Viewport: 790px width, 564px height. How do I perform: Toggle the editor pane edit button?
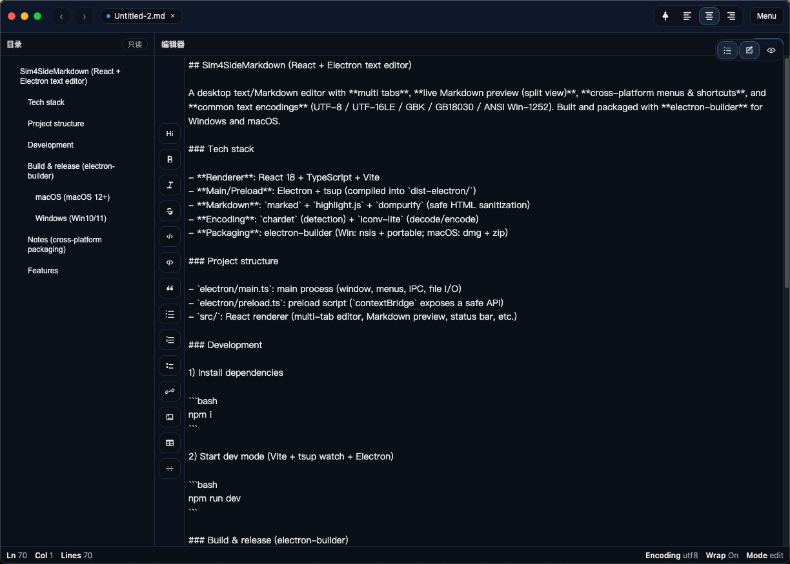tap(749, 50)
